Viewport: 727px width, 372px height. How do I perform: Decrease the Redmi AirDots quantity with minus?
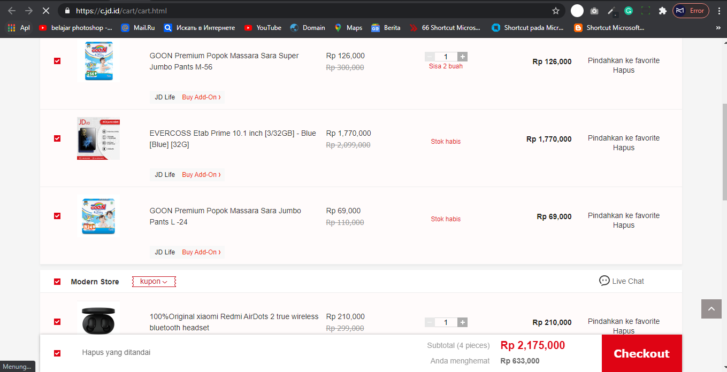click(430, 322)
